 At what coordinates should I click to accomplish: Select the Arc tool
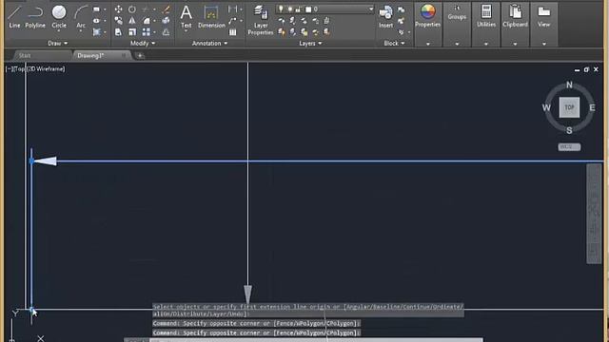point(81,16)
